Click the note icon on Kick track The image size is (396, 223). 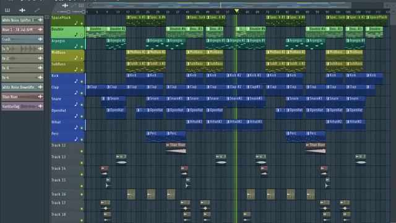pos(76,81)
